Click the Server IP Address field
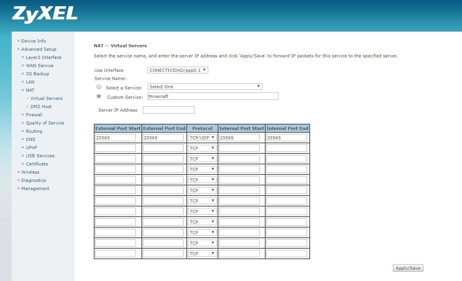Screen dimensions: 462x281 coord(169,110)
